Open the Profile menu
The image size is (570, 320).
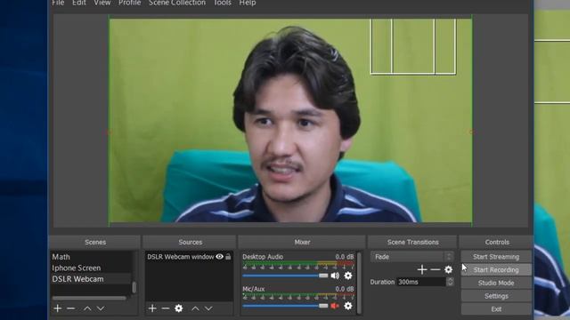(129, 3)
